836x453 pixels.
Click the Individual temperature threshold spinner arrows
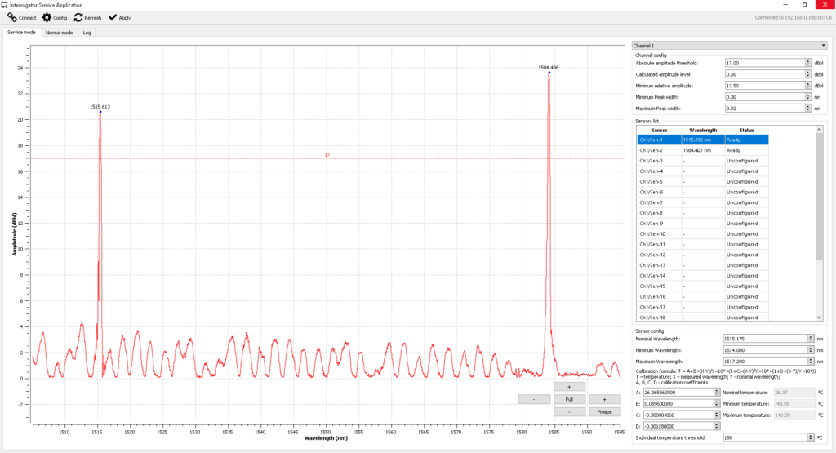click(x=808, y=437)
